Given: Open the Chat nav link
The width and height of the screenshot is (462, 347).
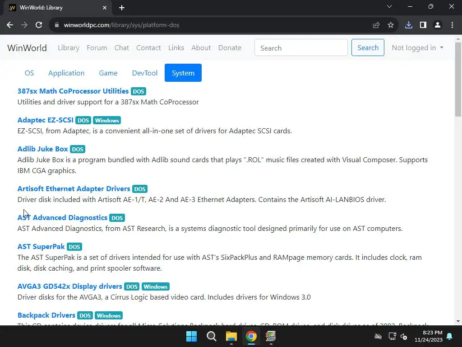Looking at the screenshot, I should pos(122,48).
